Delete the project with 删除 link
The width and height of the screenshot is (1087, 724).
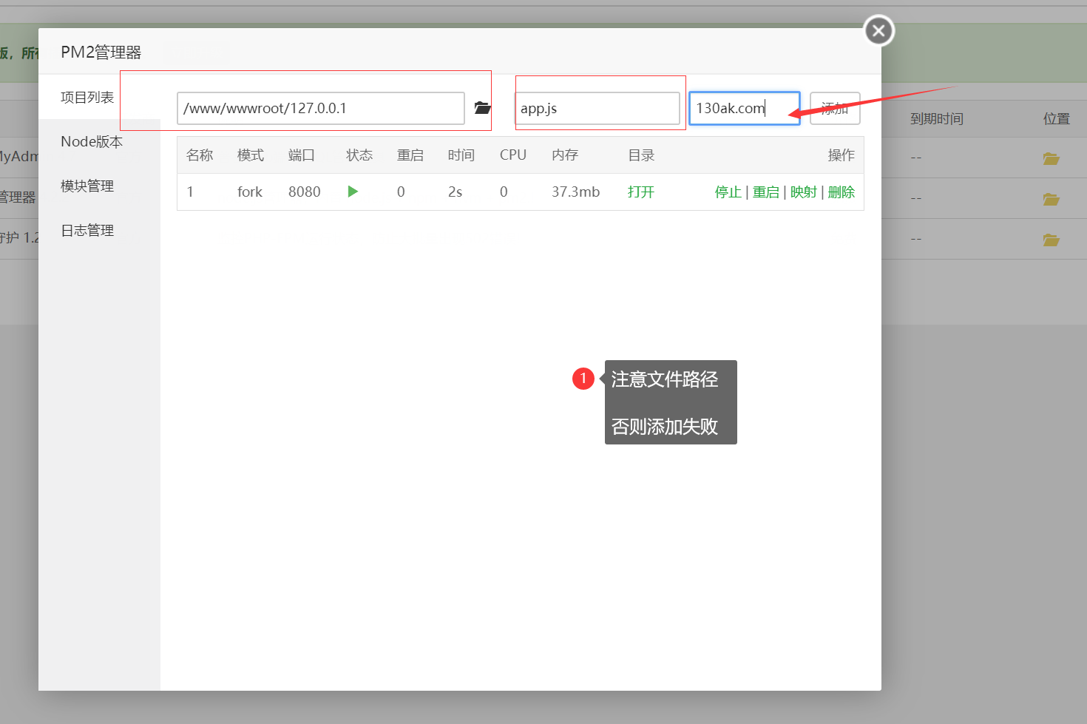[x=841, y=192]
